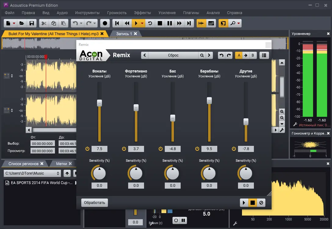Screen dimensions: 332x229
Task: Play audio from main toolbar
Action: [136, 23]
